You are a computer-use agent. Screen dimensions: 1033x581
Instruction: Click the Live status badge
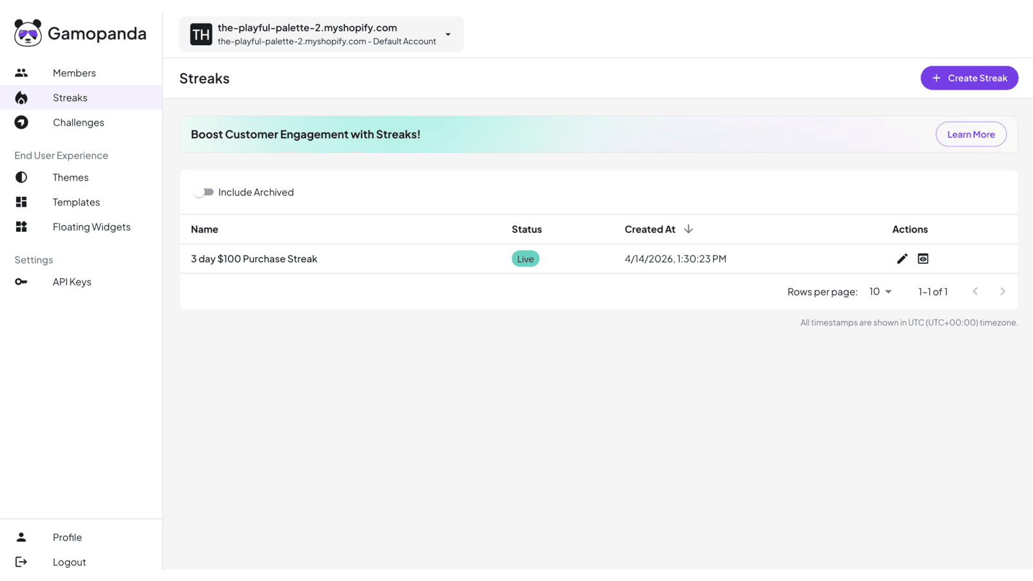pyautogui.click(x=526, y=259)
